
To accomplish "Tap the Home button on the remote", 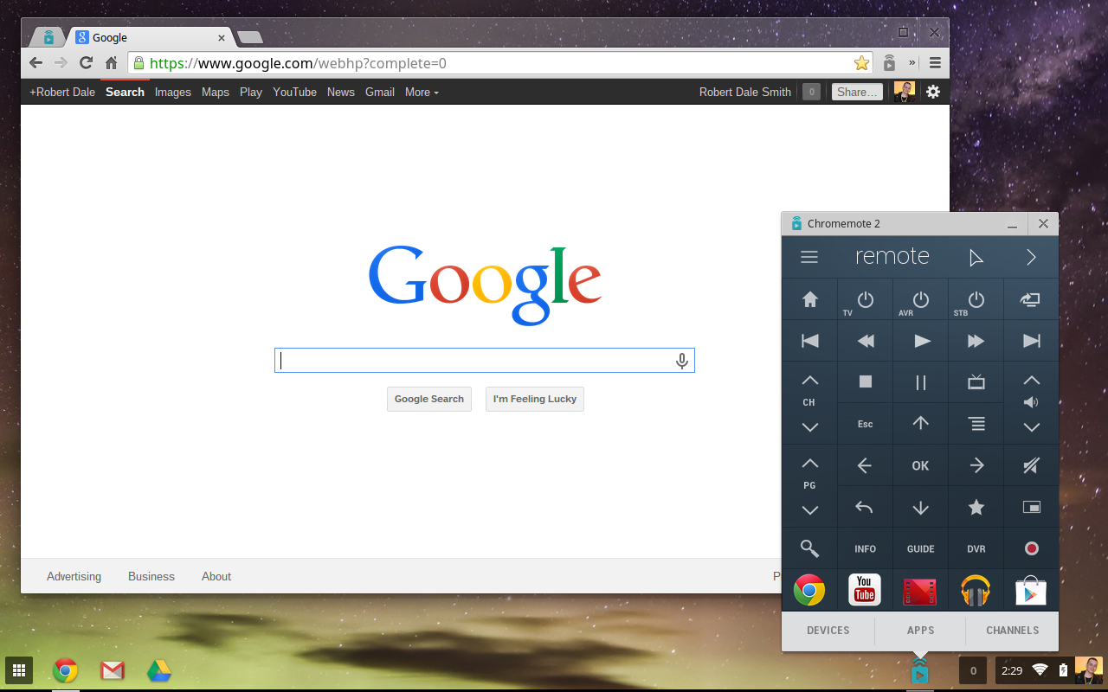I will point(810,299).
